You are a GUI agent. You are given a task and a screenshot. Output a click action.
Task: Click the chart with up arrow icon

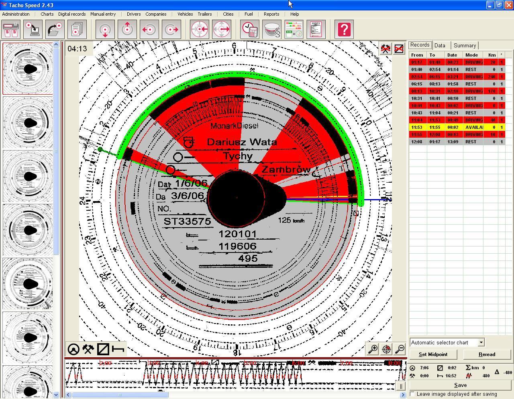pos(127,30)
